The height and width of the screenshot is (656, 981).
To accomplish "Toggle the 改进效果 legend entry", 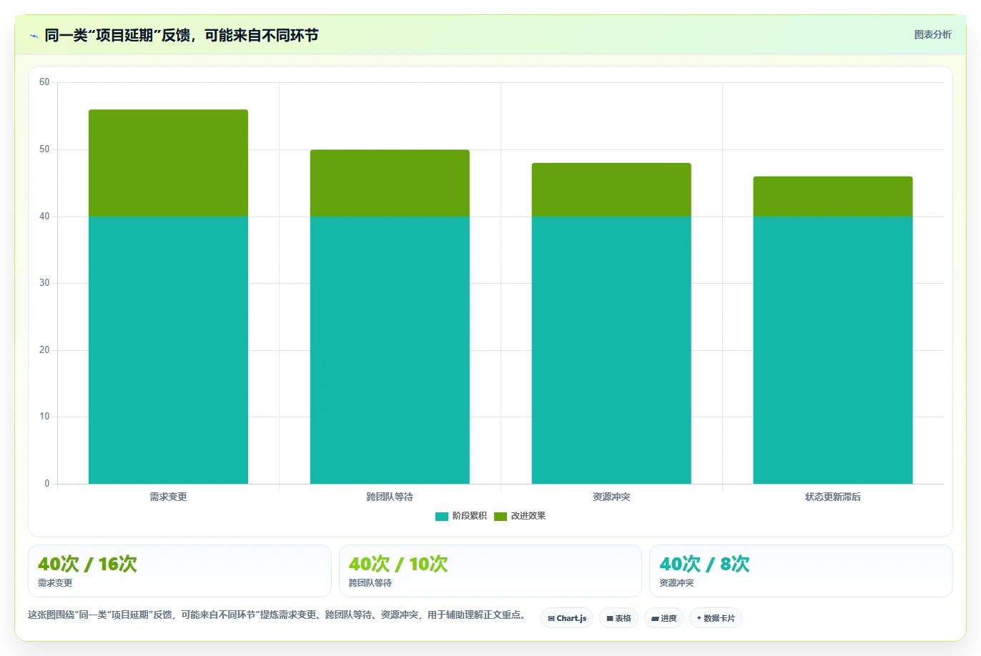I will pyautogui.click(x=520, y=516).
